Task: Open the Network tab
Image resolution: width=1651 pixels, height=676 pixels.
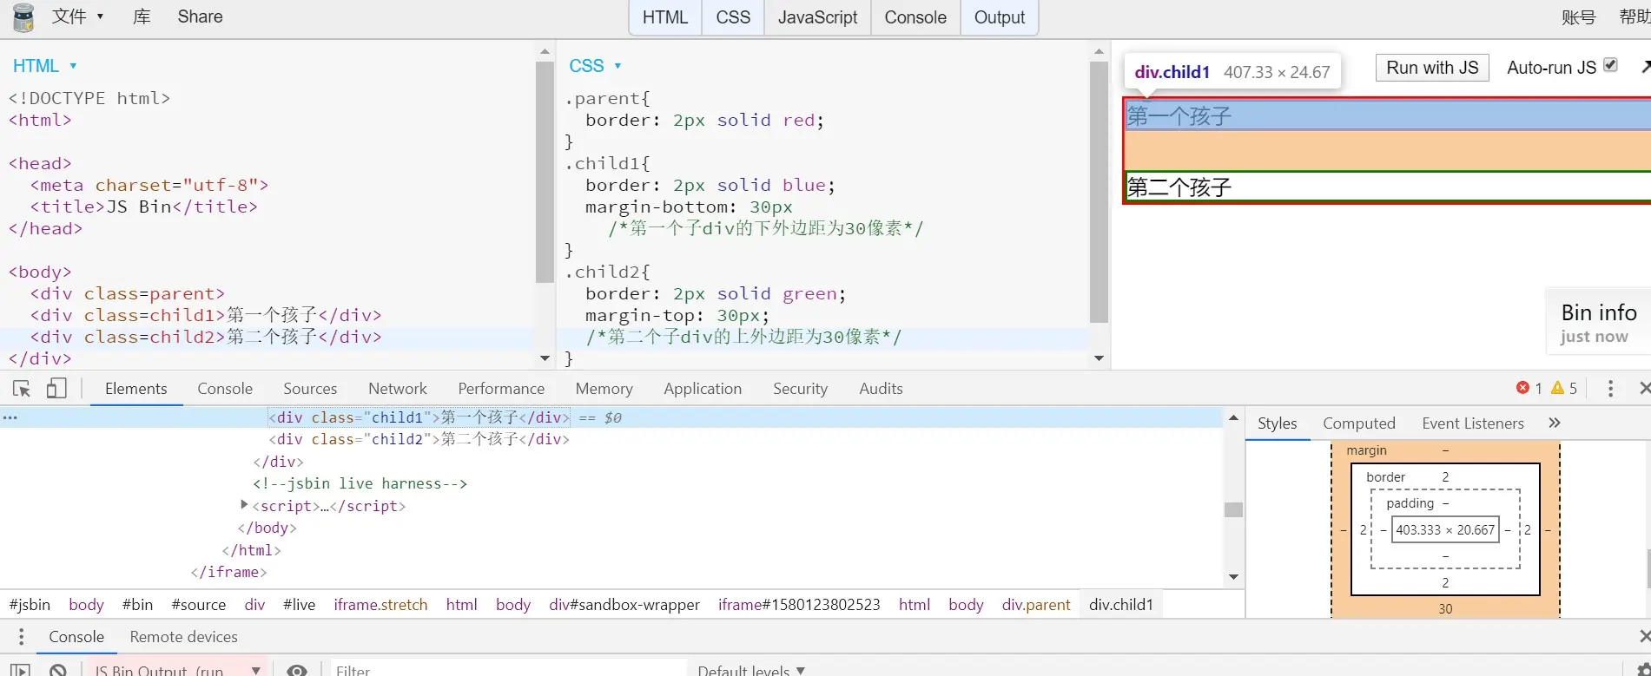Action: (398, 389)
